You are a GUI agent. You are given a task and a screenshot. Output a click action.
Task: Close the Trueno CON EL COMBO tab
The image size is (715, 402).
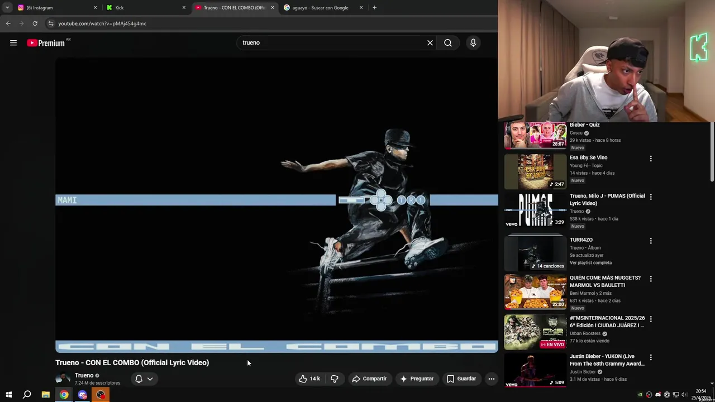pos(273,8)
